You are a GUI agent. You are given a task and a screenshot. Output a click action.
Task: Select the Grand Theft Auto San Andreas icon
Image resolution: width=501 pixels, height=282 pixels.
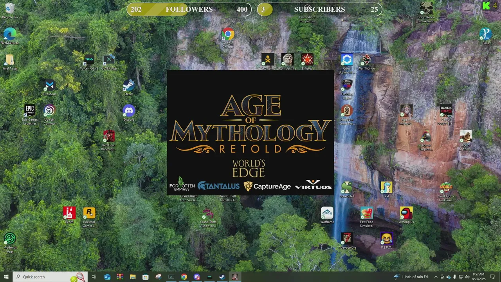click(x=188, y=198)
